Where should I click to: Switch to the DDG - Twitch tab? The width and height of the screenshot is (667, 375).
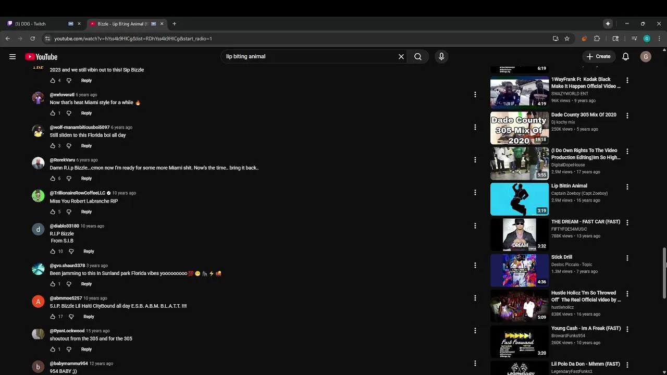pos(38,23)
